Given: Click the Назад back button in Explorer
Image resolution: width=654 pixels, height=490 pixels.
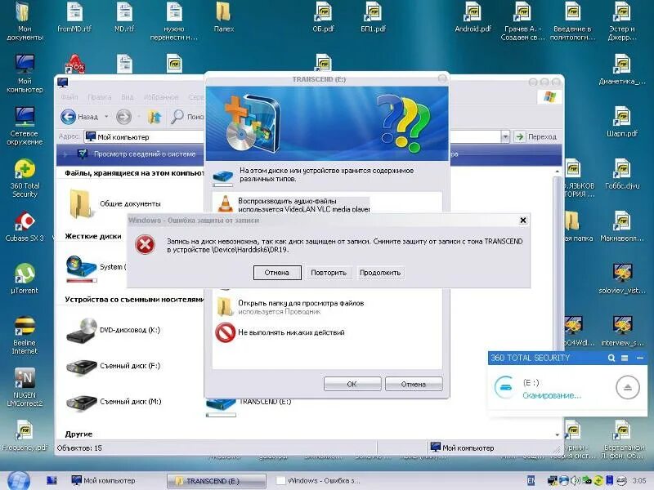Looking at the screenshot, I should tap(79, 117).
